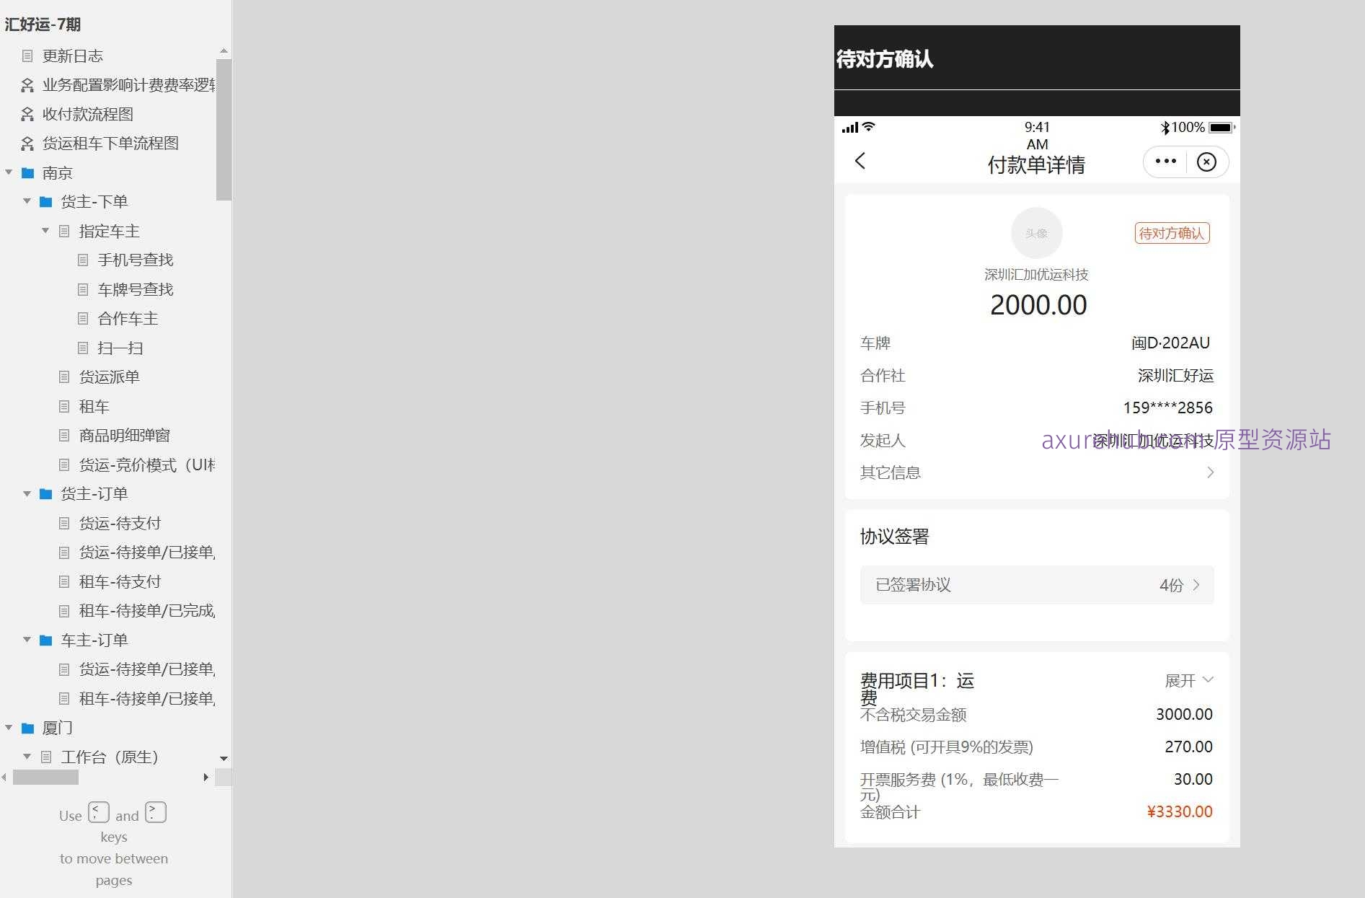The width and height of the screenshot is (1365, 898).
Task: Click the 南京 folder icon
Action: 28,172
